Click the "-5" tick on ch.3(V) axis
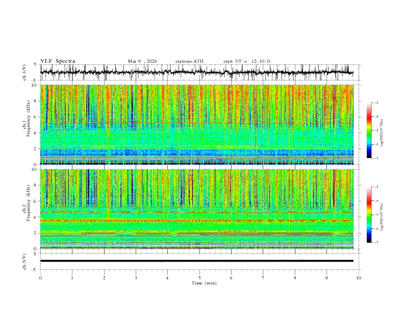Image resolution: width=404 pixels, height=312 pixels. [x=34, y=270]
